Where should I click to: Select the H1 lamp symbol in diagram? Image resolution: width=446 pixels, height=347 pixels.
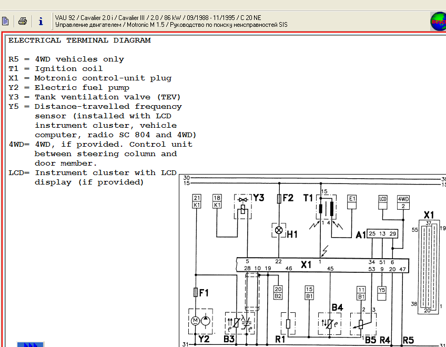279,230
